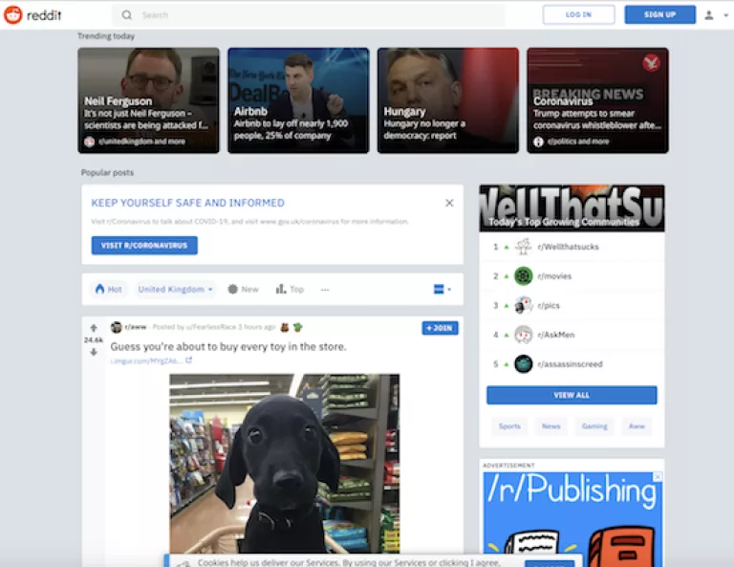Focus the Search input field

click(309, 15)
